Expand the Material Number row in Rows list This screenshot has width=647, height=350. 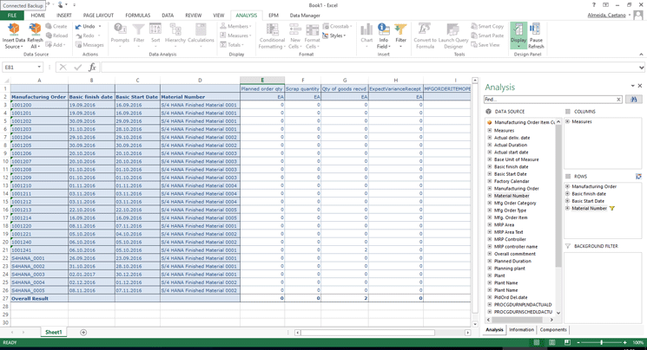pyautogui.click(x=568, y=209)
